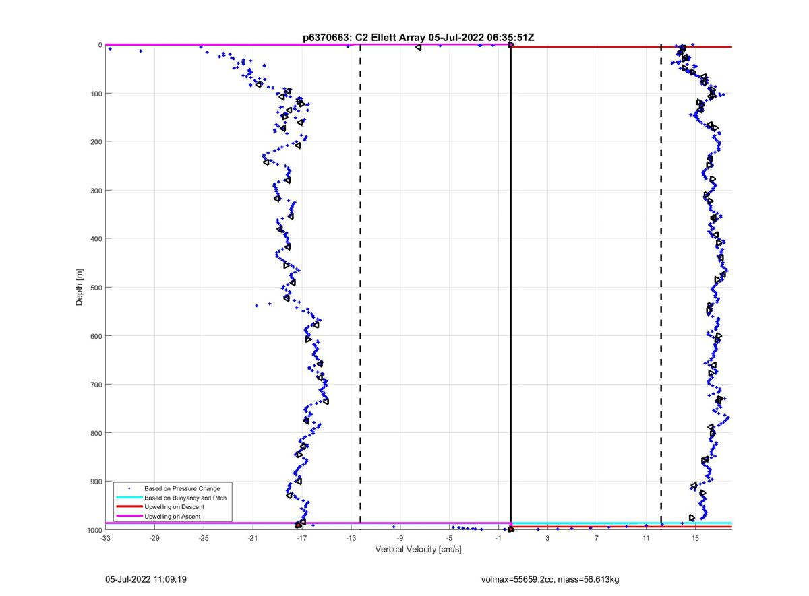Click the legend entry Upwelling on Ascent
The width and height of the screenshot is (809, 596).
(172, 517)
